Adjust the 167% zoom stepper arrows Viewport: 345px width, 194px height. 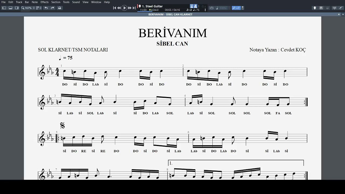[34, 8]
